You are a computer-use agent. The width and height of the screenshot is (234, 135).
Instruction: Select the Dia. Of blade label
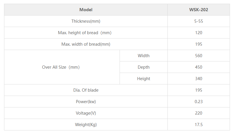[x=86, y=90]
